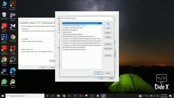Click OK in System Properties window
The height and width of the screenshot is (98, 174).
click(43, 67)
